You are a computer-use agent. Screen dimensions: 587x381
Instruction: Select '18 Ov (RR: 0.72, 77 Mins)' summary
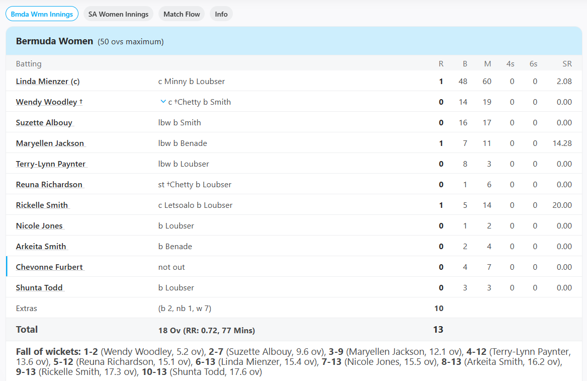207,331
